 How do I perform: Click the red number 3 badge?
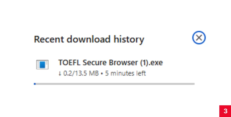click(225, 111)
